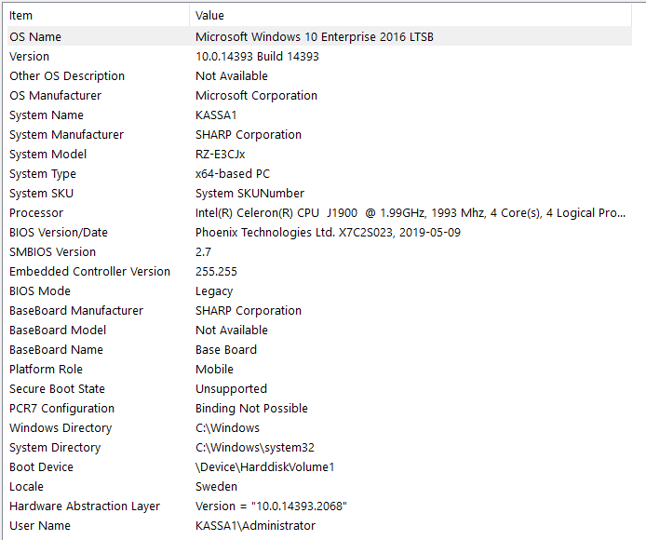
Task: Highlight the Embedded Controller Version row
Action: (x=90, y=272)
